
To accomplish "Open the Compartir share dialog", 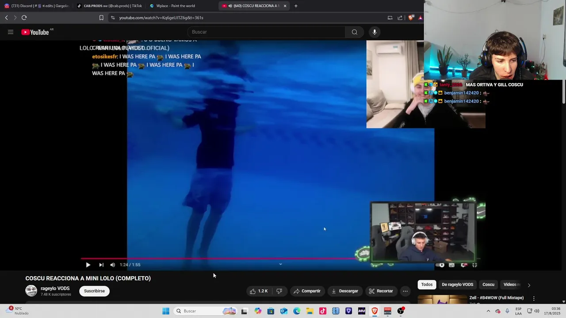I will 307,291.
